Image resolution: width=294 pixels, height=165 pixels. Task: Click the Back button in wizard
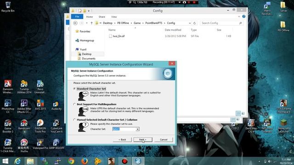(122, 139)
